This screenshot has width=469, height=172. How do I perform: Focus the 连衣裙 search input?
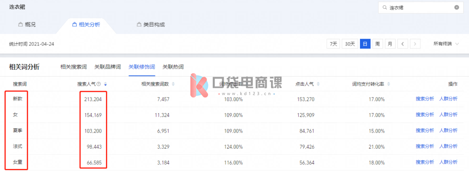click(x=420, y=8)
